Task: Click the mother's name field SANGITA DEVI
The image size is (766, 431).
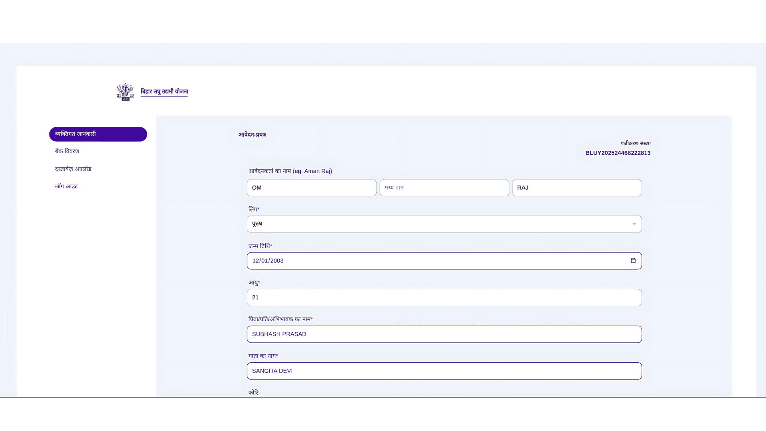Action: (x=444, y=371)
